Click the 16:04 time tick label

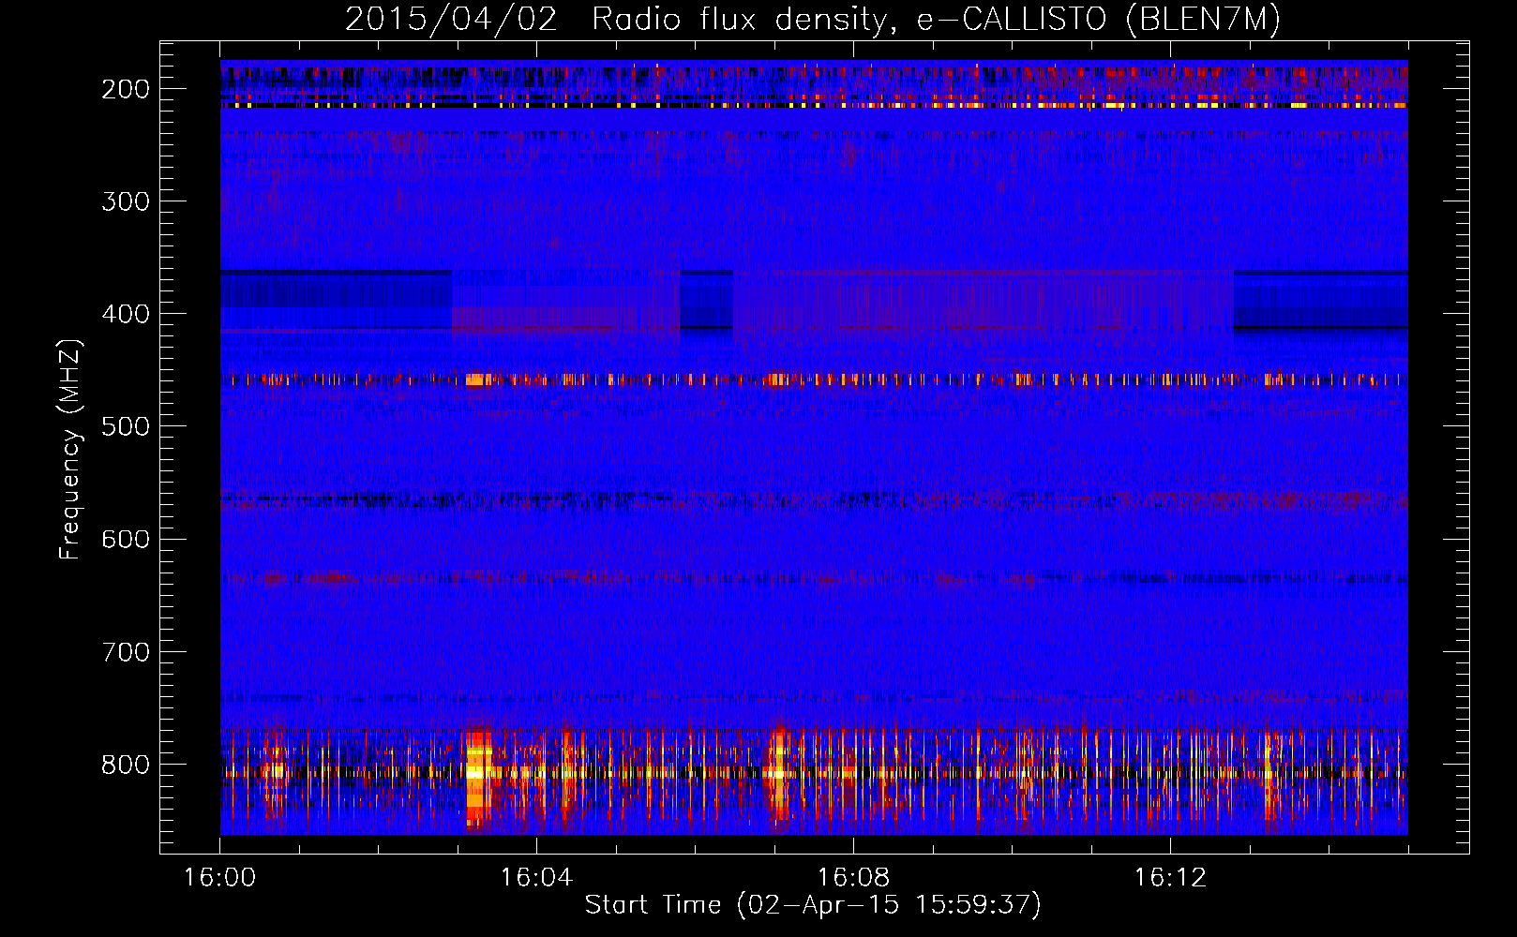536,877
